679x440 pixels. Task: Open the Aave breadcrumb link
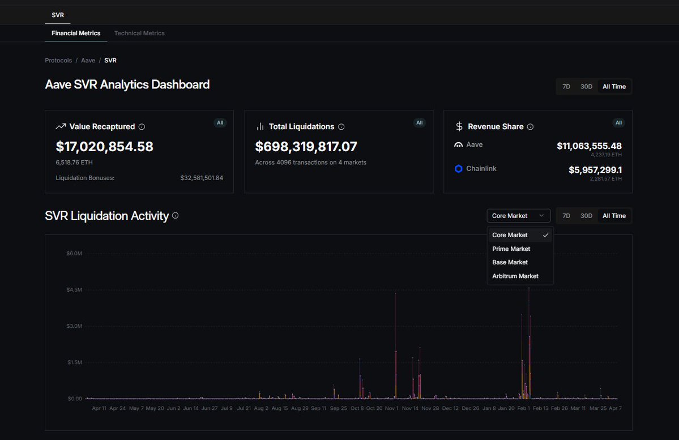(x=88, y=60)
